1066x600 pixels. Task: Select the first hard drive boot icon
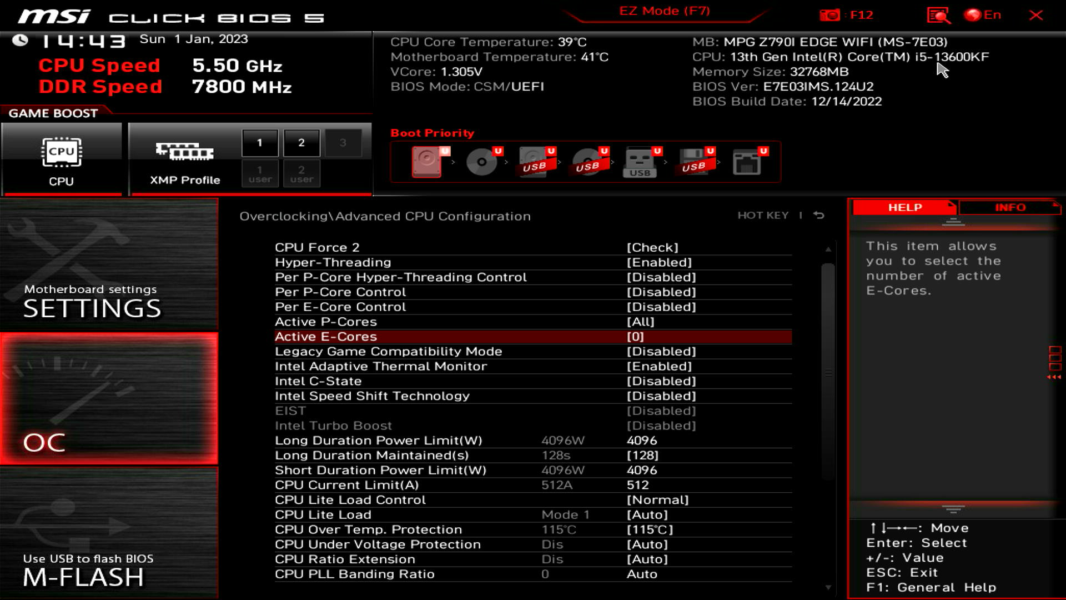click(x=427, y=162)
